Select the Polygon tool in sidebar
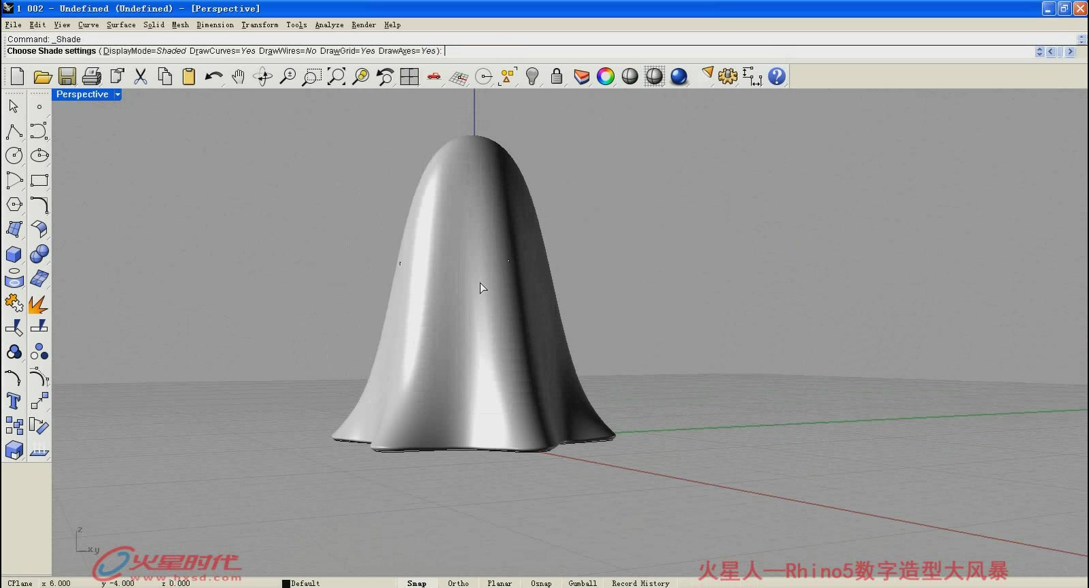Viewport: 1089px width, 588px height. pos(14,204)
